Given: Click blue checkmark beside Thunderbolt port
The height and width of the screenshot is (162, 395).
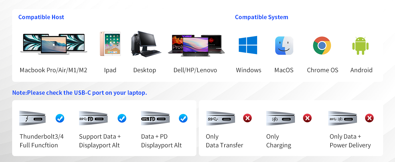Looking at the screenshot, I should click(x=60, y=118).
